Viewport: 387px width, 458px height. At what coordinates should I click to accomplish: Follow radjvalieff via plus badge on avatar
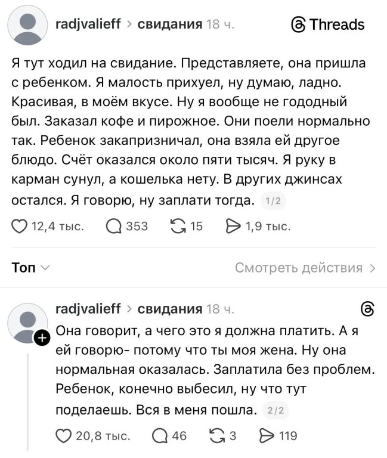click(41, 338)
